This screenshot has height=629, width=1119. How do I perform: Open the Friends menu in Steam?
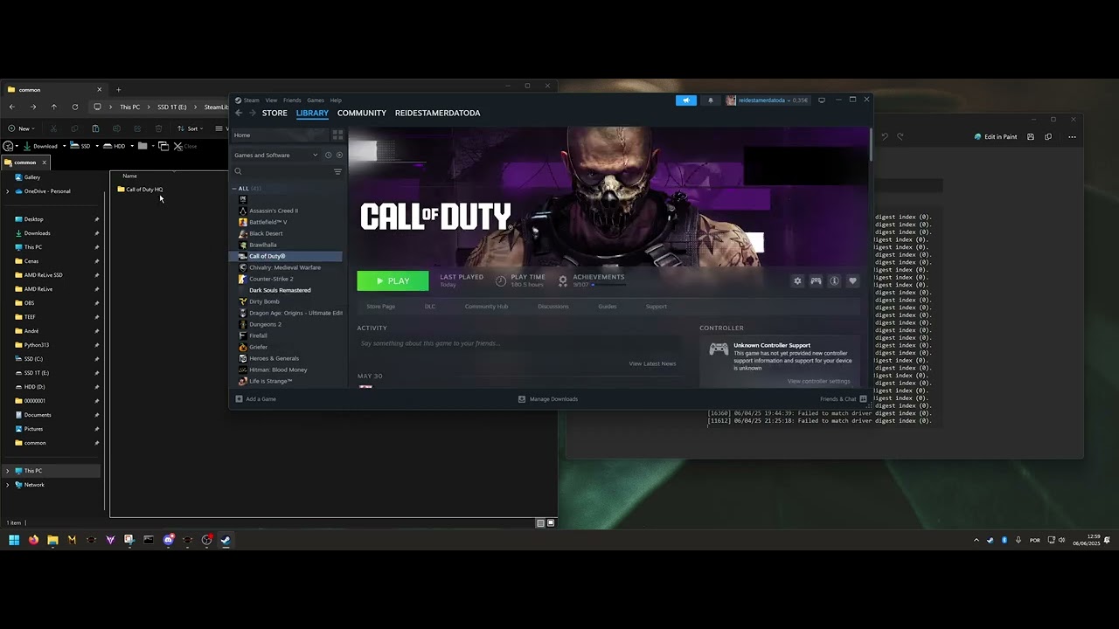point(292,100)
